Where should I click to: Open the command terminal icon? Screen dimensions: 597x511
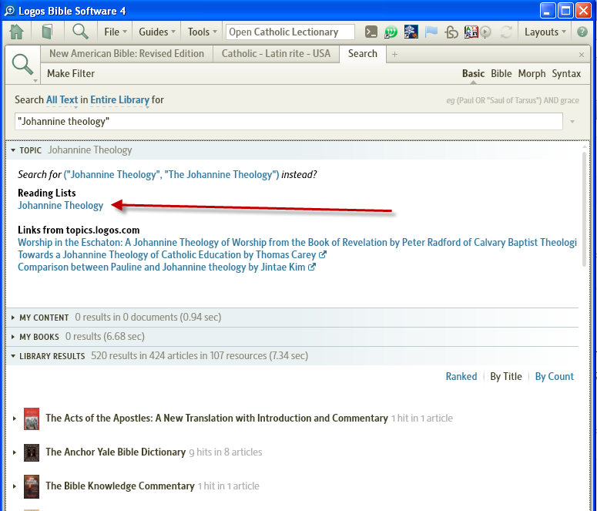(371, 32)
